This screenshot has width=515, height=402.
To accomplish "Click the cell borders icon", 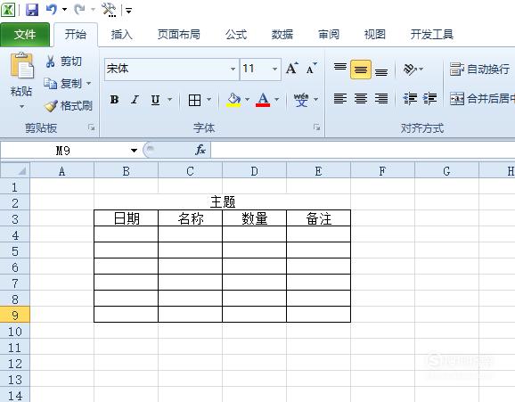I will (194, 100).
